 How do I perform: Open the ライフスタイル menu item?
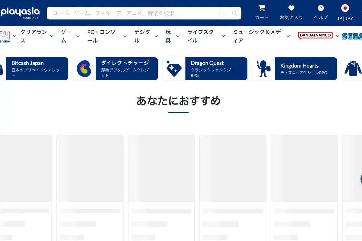coord(201,36)
